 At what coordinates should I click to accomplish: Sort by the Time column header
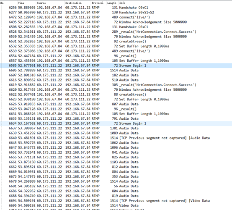pos(27,3)
